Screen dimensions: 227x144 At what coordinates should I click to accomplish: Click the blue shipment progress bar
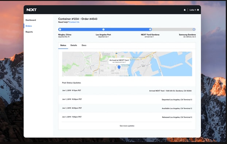pyautogui.click(x=105, y=29)
